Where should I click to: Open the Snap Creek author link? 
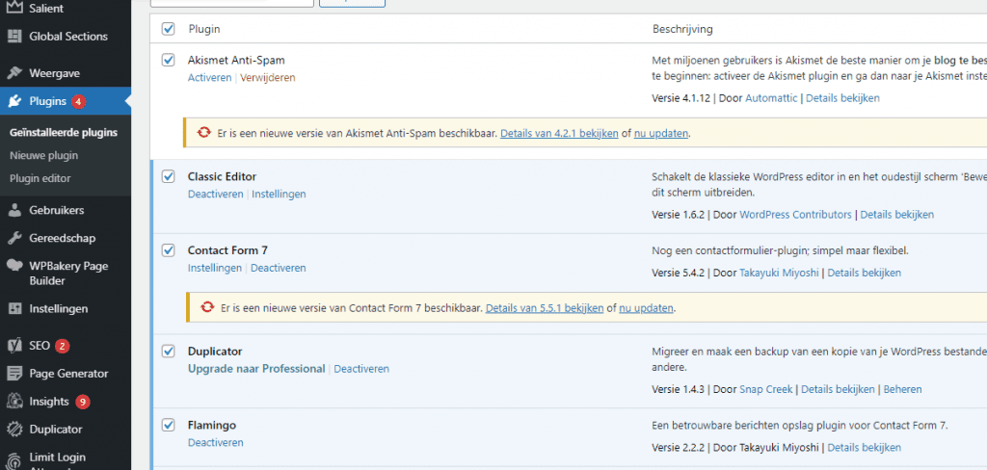click(x=766, y=389)
